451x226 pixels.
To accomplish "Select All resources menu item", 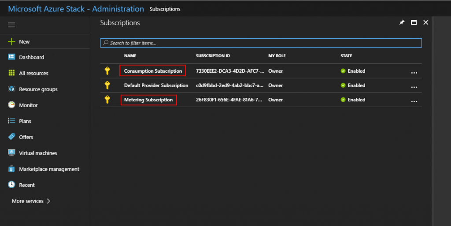I will coord(33,73).
